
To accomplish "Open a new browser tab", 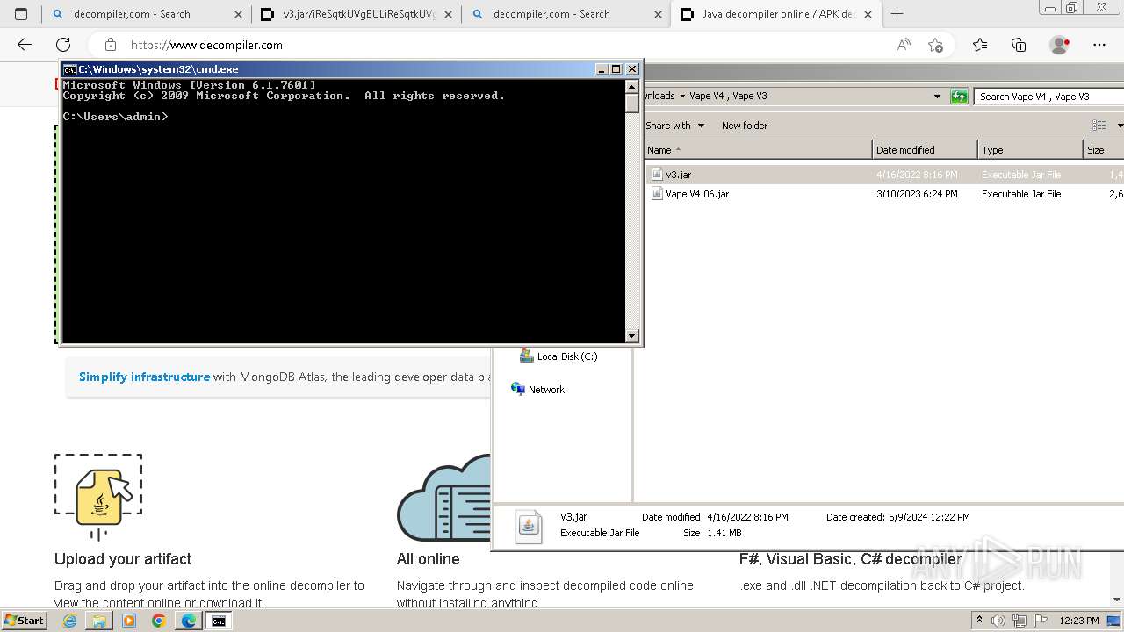I will point(897,14).
